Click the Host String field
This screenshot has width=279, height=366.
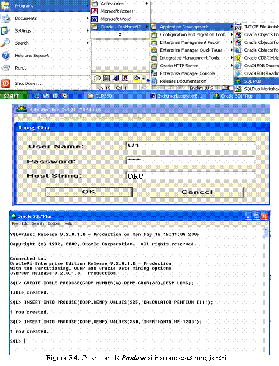190,176
